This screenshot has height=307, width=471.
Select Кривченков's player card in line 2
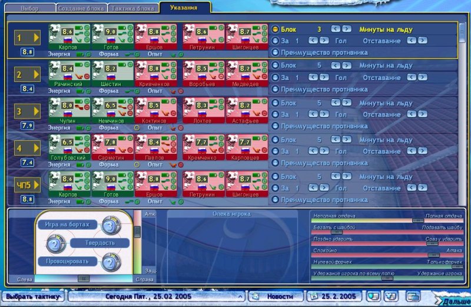156,75
